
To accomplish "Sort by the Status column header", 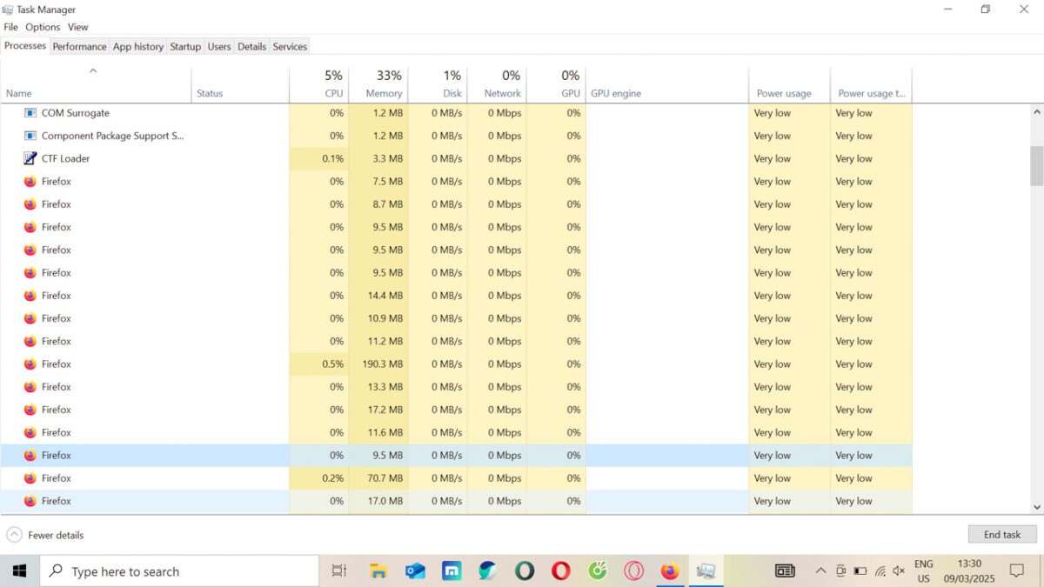I will point(240,84).
